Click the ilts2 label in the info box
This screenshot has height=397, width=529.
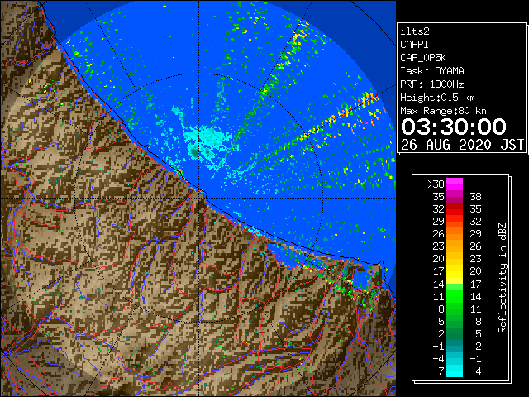coord(415,31)
